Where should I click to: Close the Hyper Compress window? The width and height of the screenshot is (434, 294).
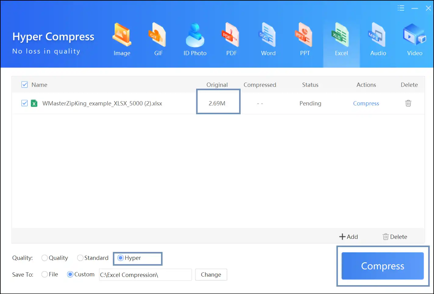428,8
